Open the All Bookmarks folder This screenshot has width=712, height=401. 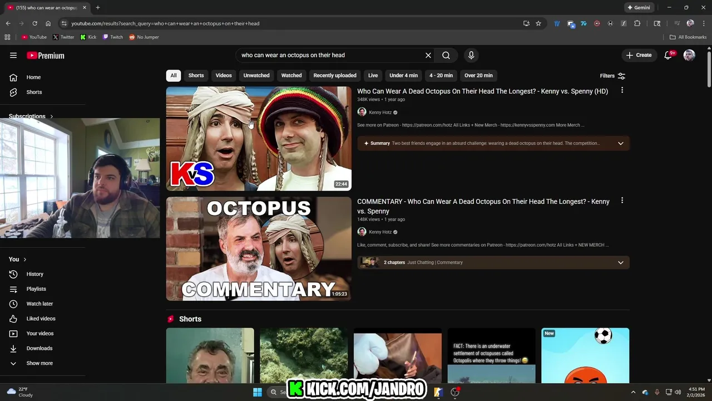click(x=688, y=37)
